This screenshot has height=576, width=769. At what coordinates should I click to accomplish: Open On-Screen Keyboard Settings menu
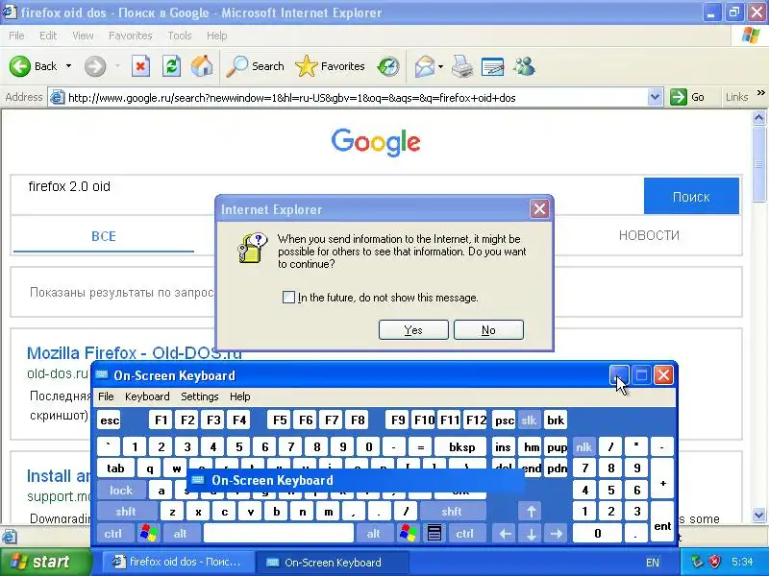point(200,396)
